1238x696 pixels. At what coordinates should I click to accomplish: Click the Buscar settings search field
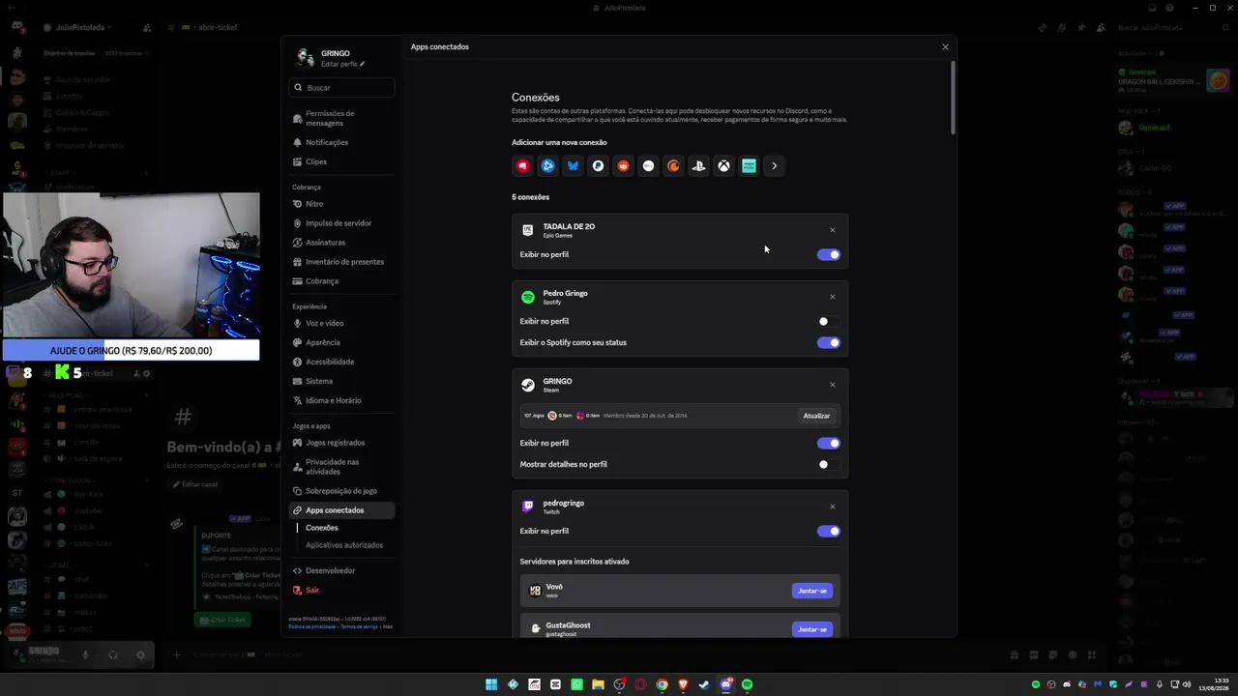342,88
